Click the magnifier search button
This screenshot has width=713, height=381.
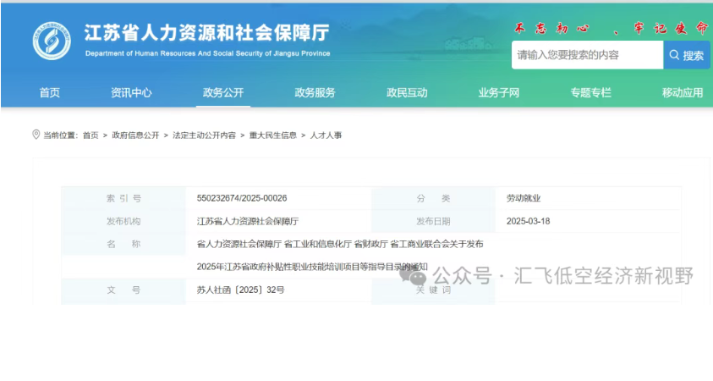pyautogui.click(x=686, y=55)
